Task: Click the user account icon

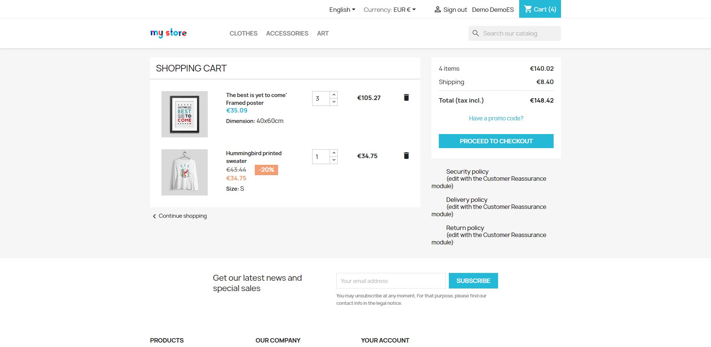Action: click(437, 10)
